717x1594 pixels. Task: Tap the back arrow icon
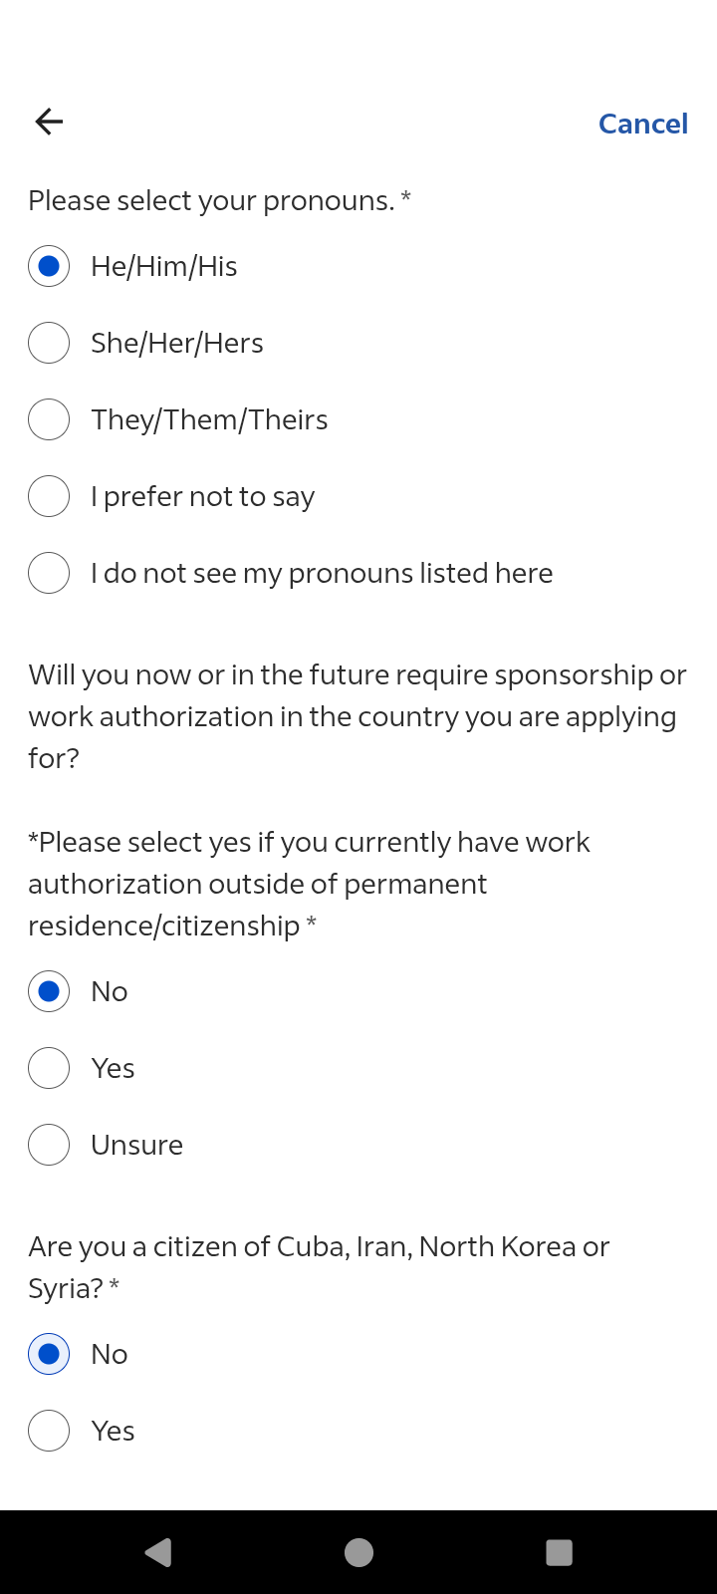pos(49,122)
